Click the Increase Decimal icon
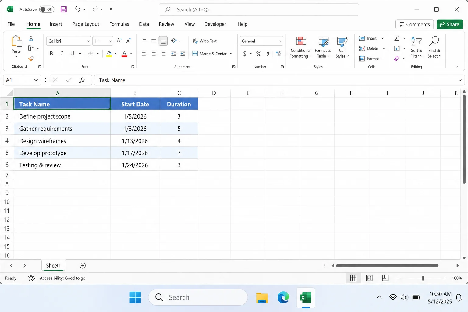The width and height of the screenshot is (468, 312). (278, 54)
